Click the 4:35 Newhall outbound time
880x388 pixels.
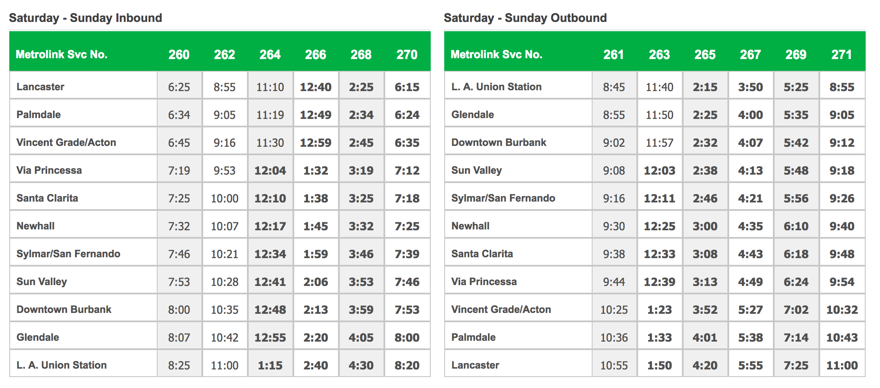pyautogui.click(x=751, y=226)
